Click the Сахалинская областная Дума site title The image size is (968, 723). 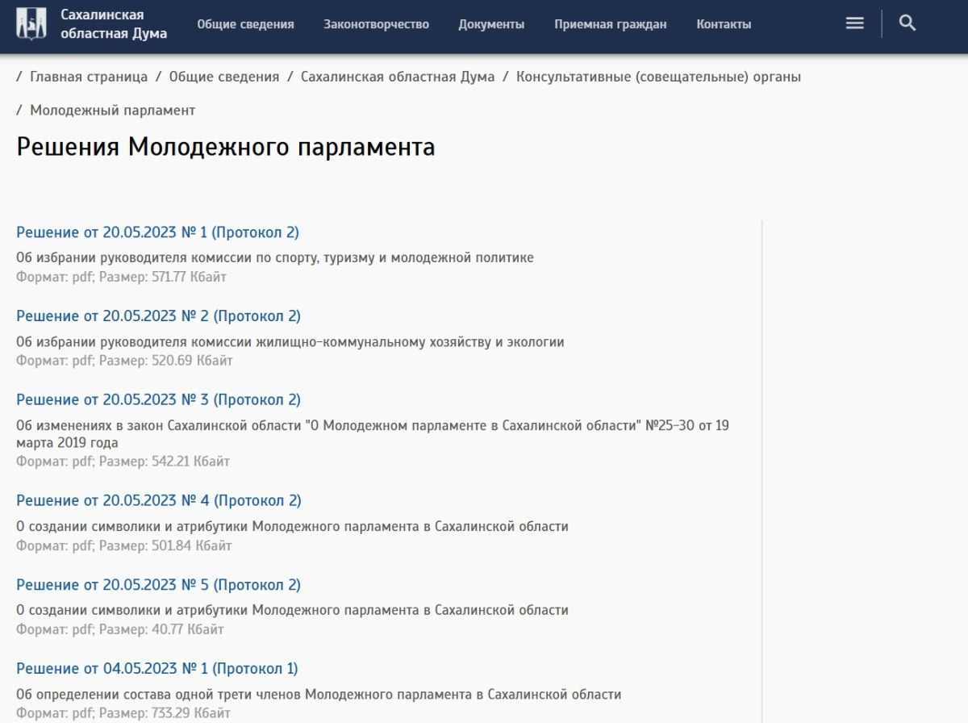[114, 24]
